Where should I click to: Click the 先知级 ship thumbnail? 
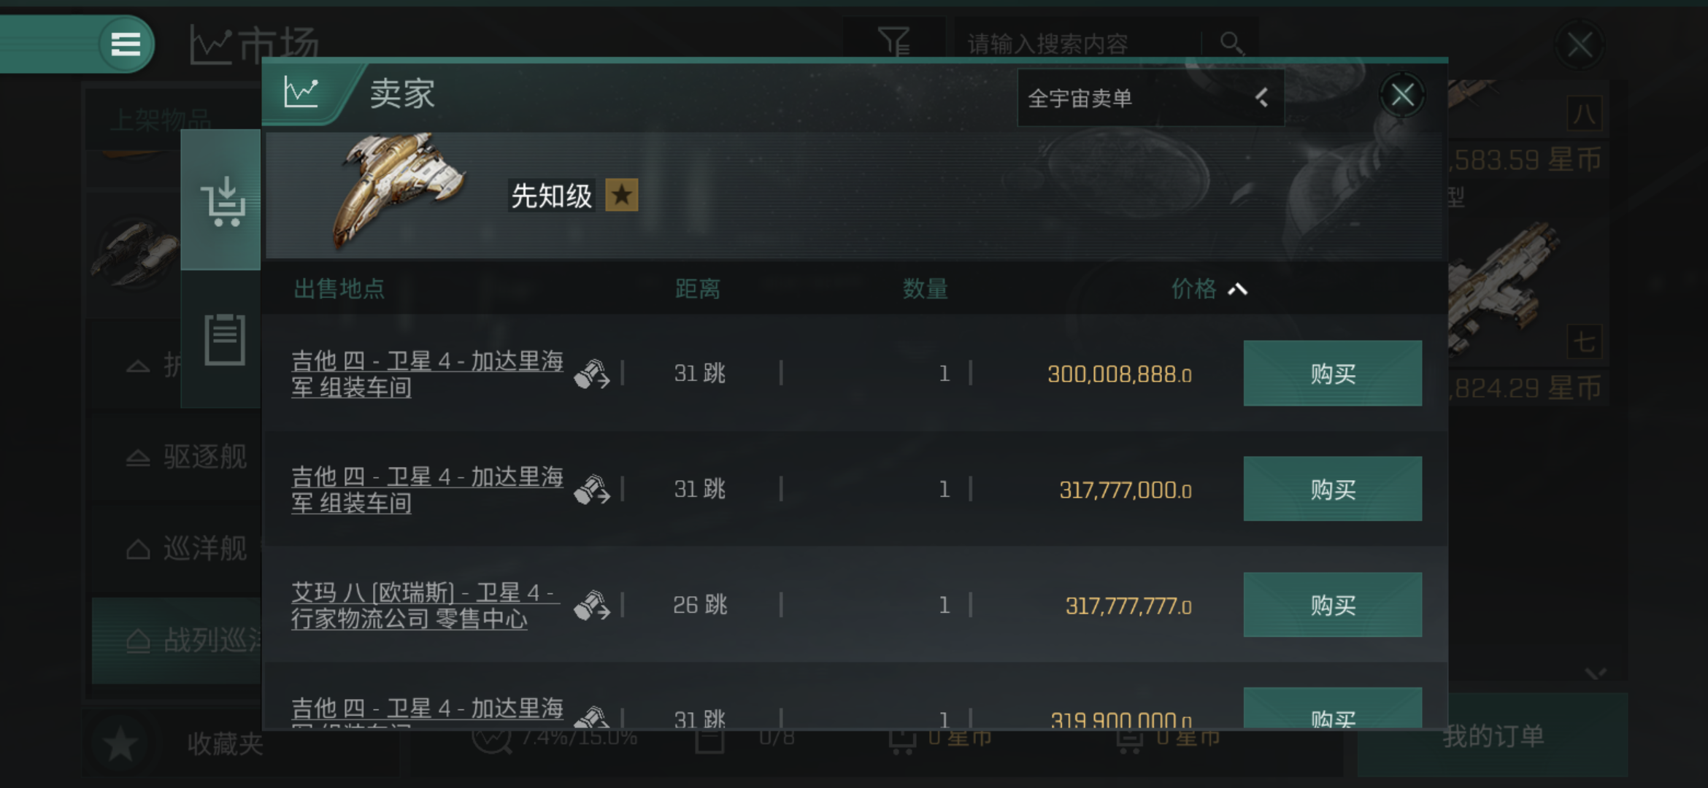coord(398,190)
